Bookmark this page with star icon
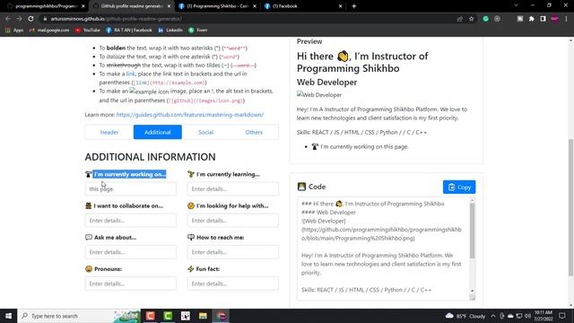The height and width of the screenshot is (323, 574). click(472, 19)
